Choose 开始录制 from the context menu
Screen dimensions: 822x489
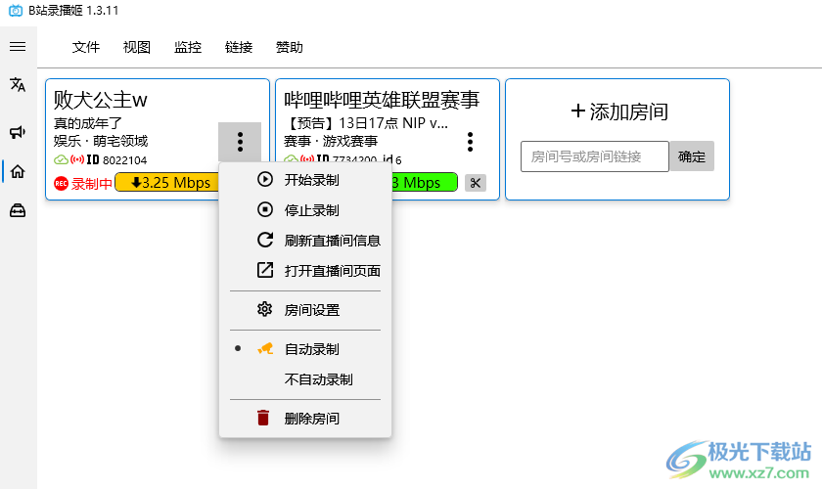click(305, 180)
